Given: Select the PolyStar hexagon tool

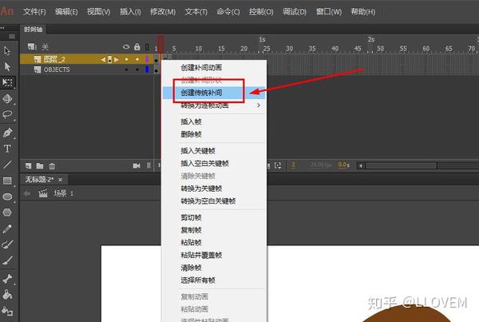Looking at the screenshot, I should tap(7, 213).
